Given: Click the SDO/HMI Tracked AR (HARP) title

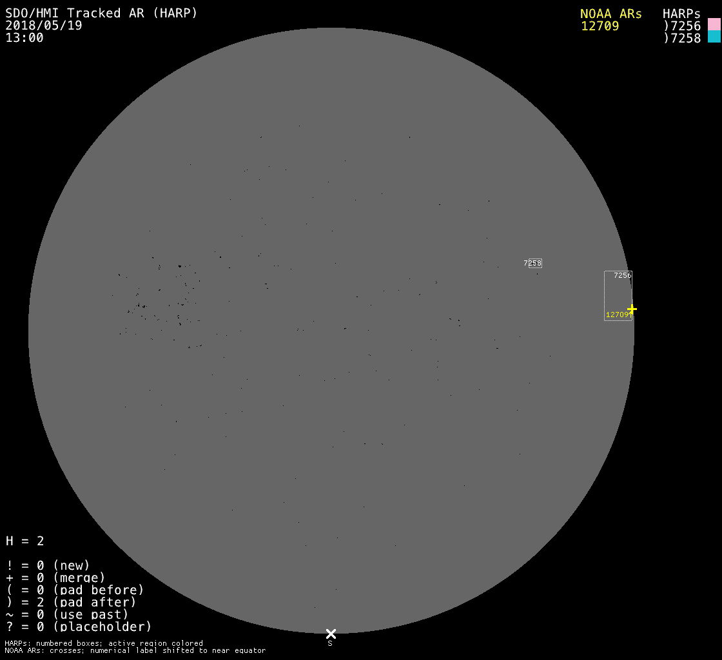Looking at the screenshot, I should [101, 13].
